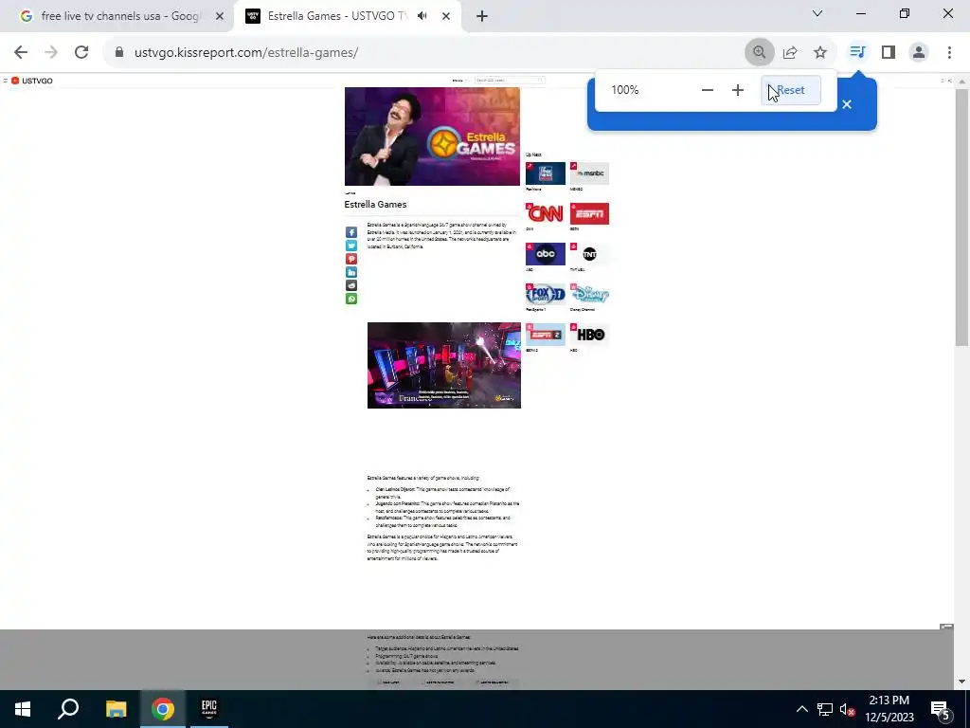The image size is (970, 728).
Task: Open the Fox Sports 1 channel thumbnail
Action: point(545,295)
